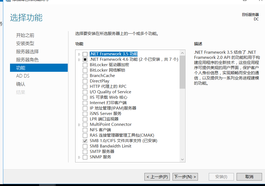This screenshot has width=265, height=186.
Task: Enable BitLocker 驱动器加密 feature checkbox
Action: pos(85,65)
